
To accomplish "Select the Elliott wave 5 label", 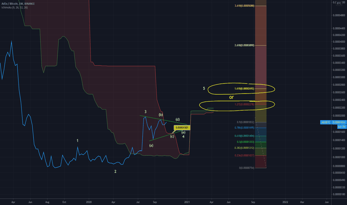I will (x=204, y=88).
